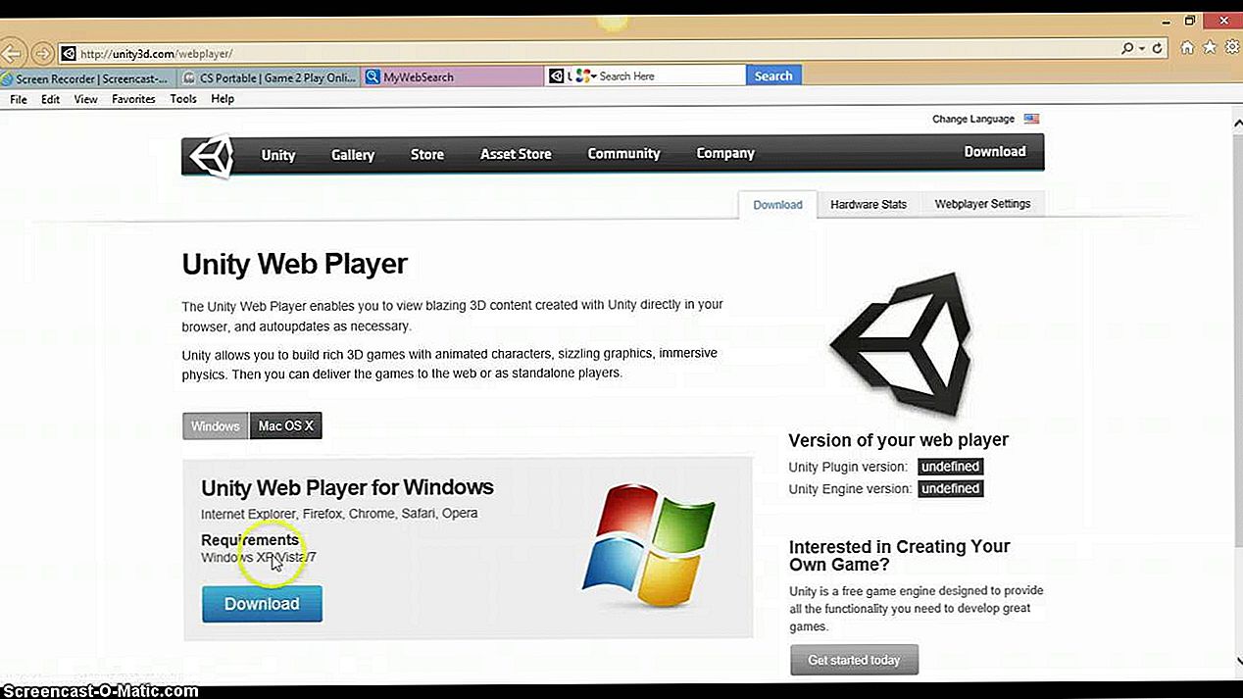The height and width of the screenshot is (699, 1243).
Task: Click the blue Download button
Action: point(262,604)
